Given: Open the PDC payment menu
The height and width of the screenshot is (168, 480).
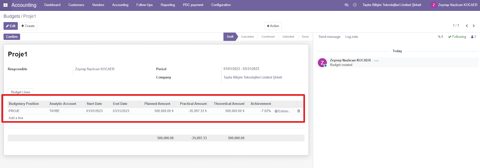Looking at the screenshot, I should tap(193, 5).
